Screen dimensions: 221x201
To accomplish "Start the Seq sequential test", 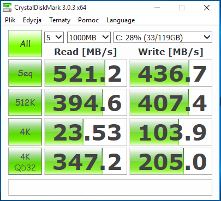I will tap(25, 73).
